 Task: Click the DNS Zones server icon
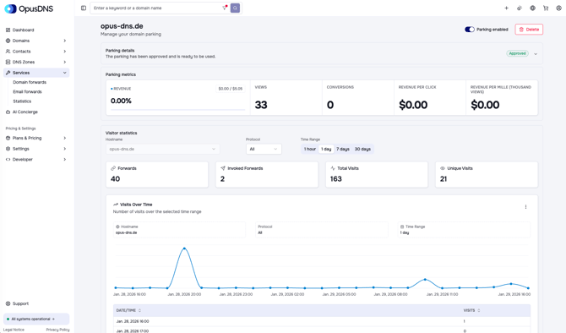(x=8, y=62)
